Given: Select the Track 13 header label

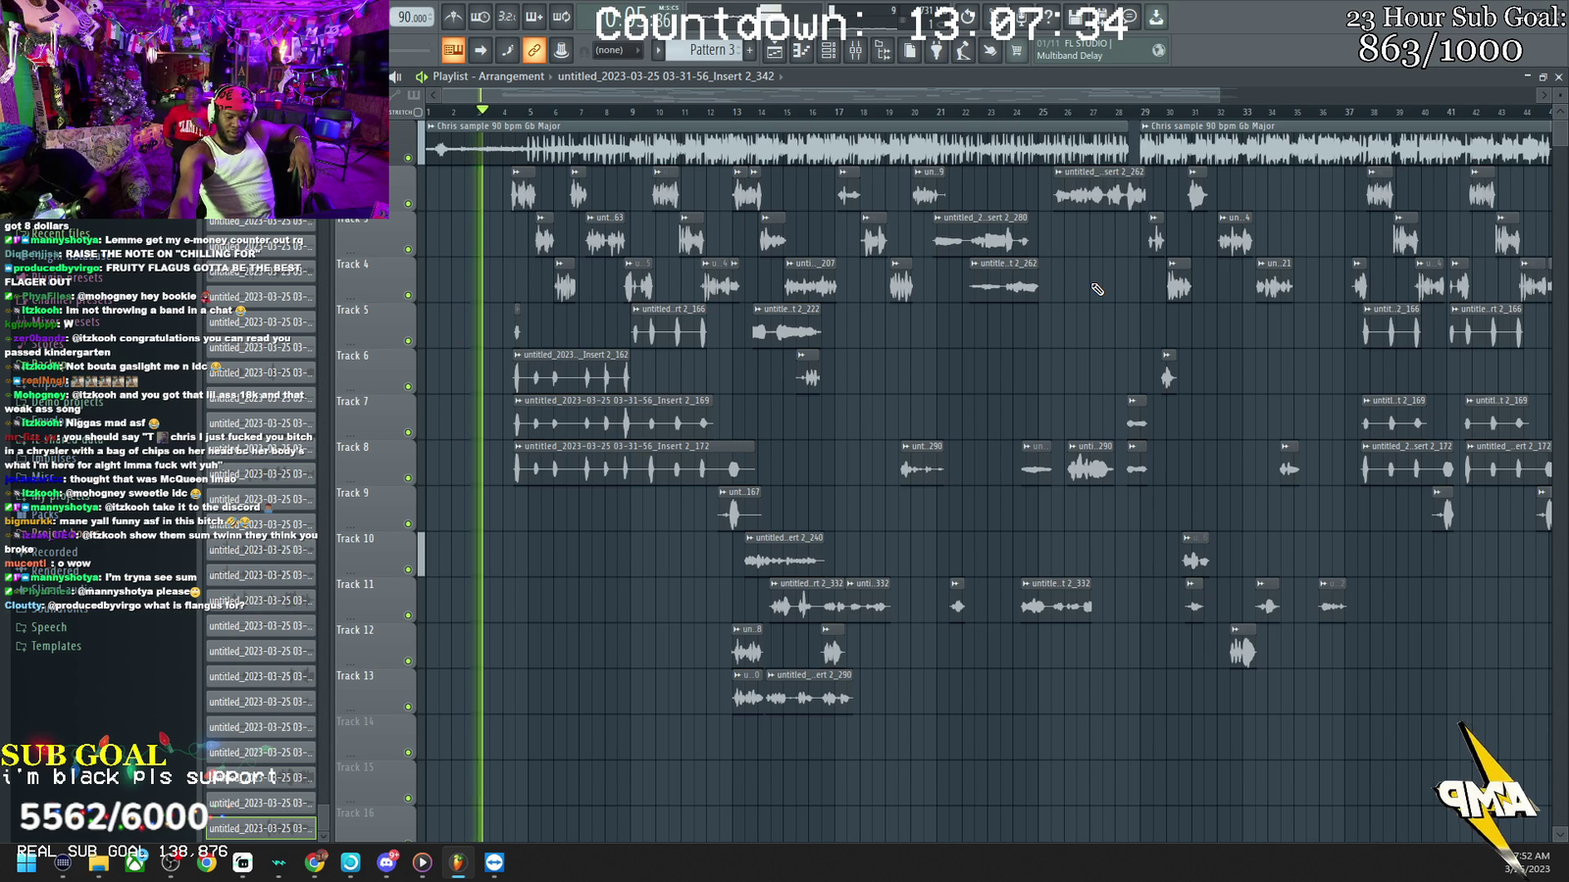Looking at the screenshot, I should pyautogui.click(x=355, y=676).
